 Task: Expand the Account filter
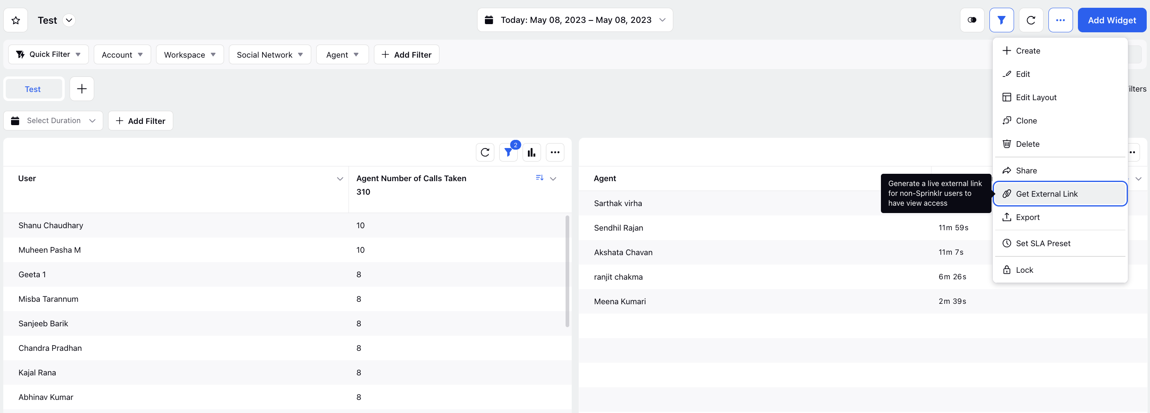[x=122, y=54]
